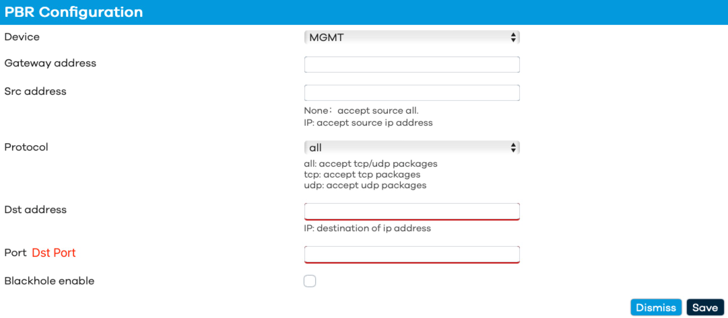This screenshot has height=318, width=728.
Task: Open the Protocol dropdown showing all
Action: 412,148
